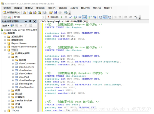Image resolution: width=154 pixels, height=114 pixels.
Task: Expand the 系统数据库 folder
Action: coord(5,37)
